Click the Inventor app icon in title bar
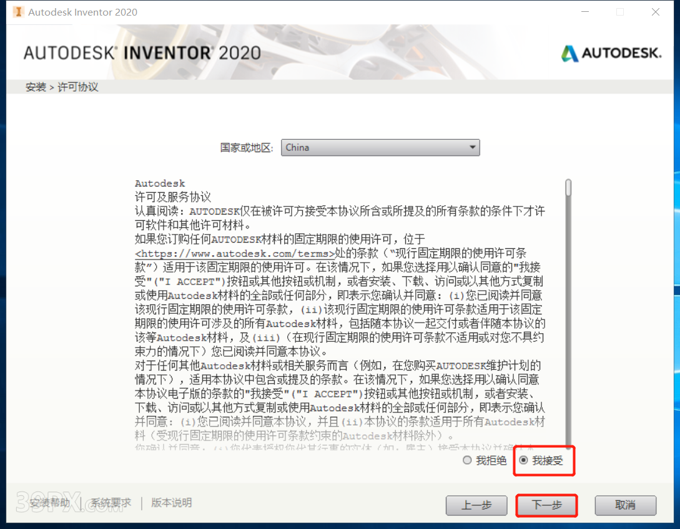Screen dimensions: 680x529 pyautogui.click(x=18, y=12)
